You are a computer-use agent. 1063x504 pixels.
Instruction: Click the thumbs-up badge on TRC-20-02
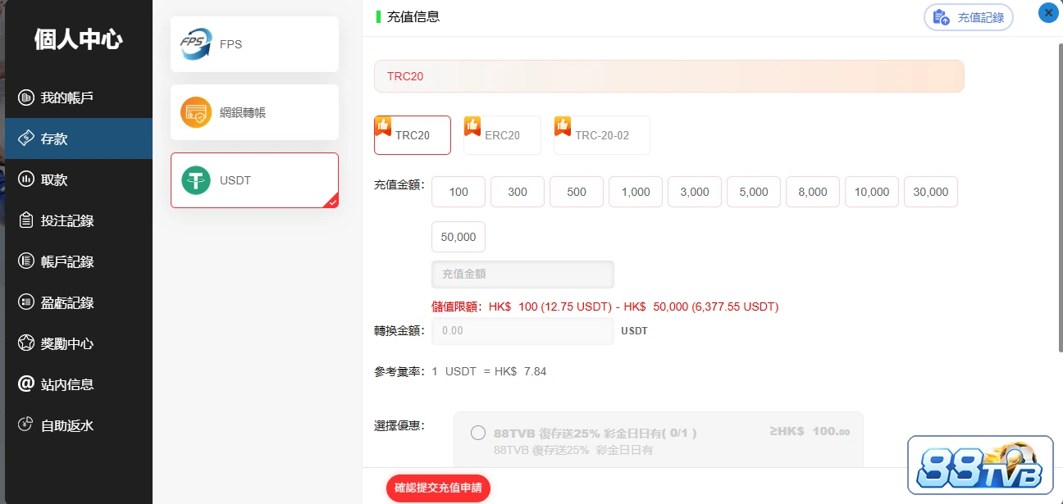pos(563,126)
